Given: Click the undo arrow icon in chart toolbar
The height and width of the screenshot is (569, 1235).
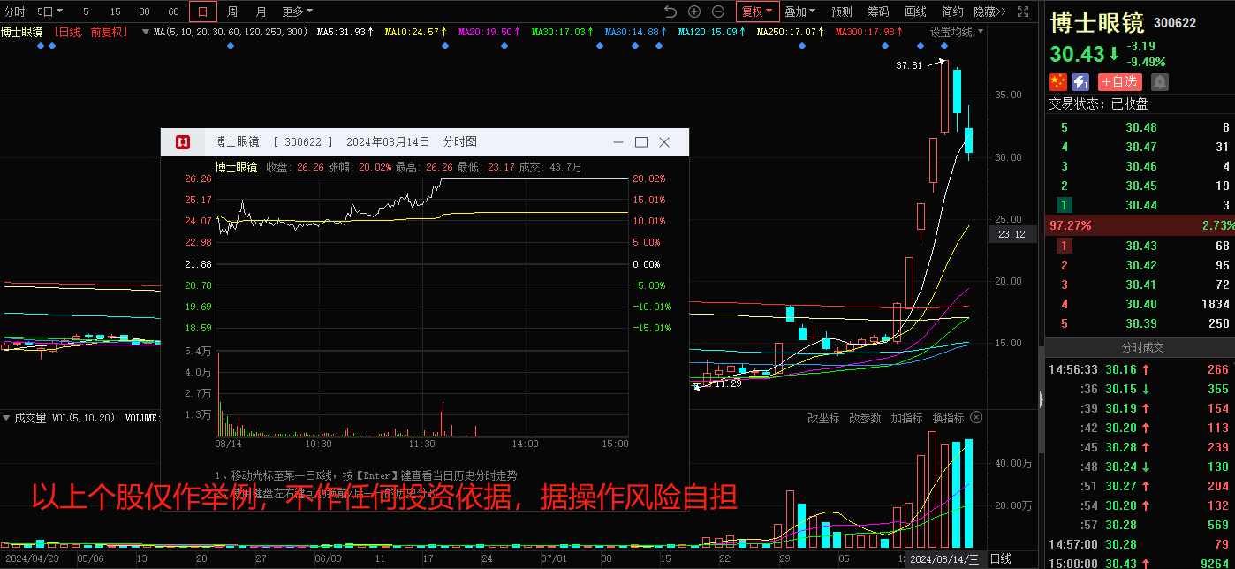Looking at the screenshot, I should 671,11.
